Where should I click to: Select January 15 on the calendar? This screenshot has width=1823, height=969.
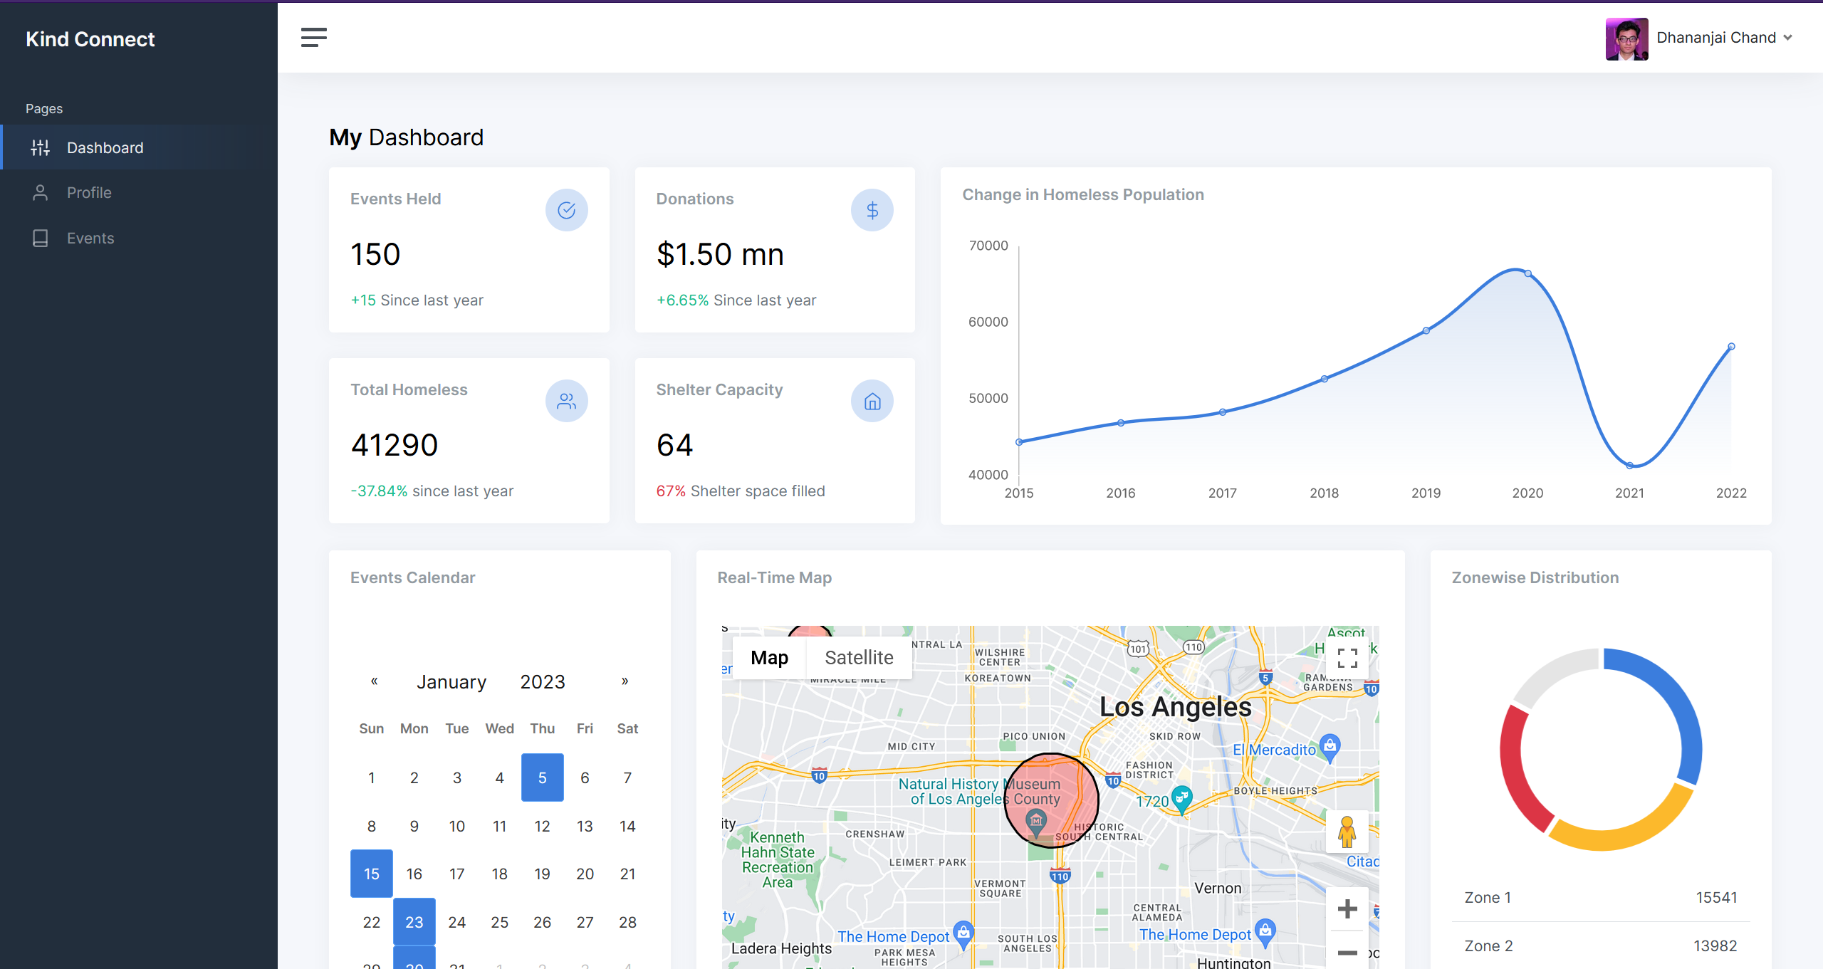pyautogui.click(x=371, y=874)
